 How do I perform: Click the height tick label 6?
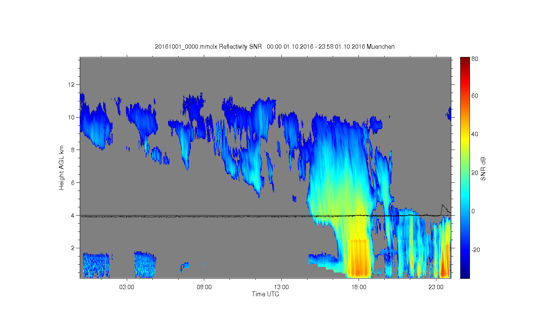pyautogui.click(x=73, y=183)
